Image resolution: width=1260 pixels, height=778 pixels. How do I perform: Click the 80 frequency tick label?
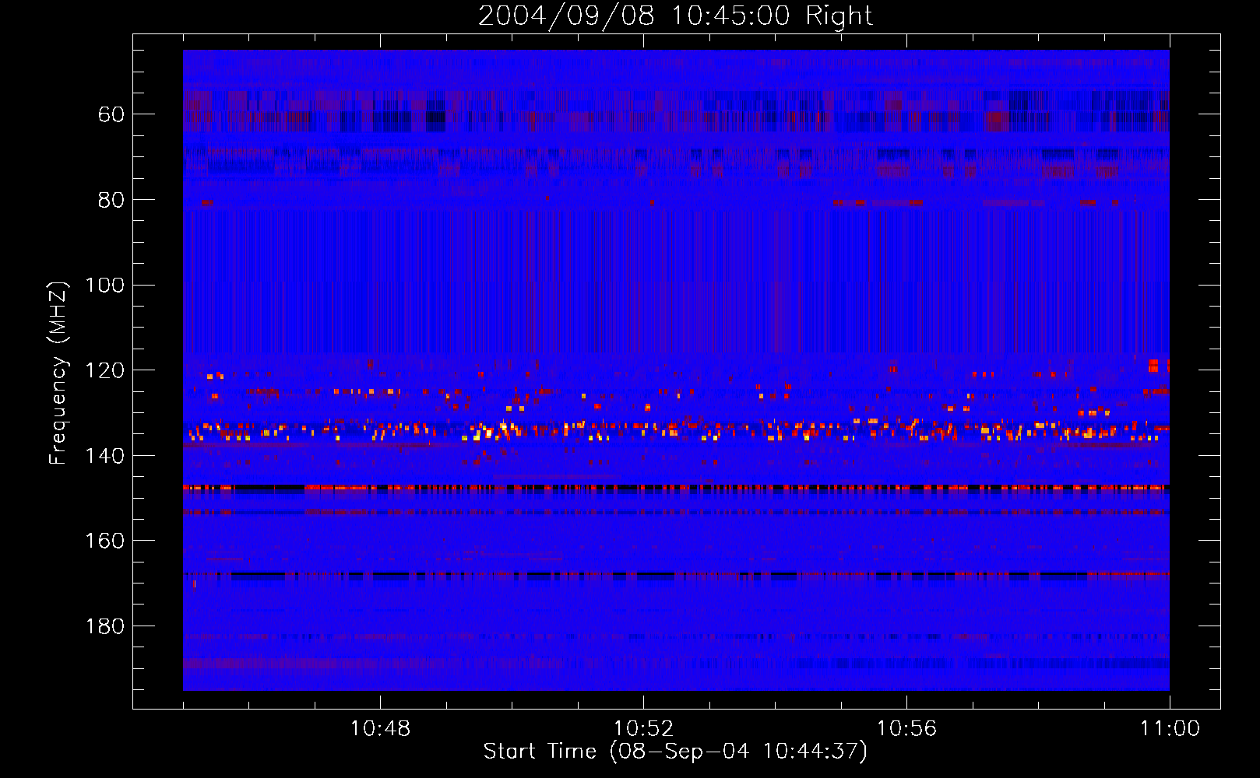click(111, 200)
